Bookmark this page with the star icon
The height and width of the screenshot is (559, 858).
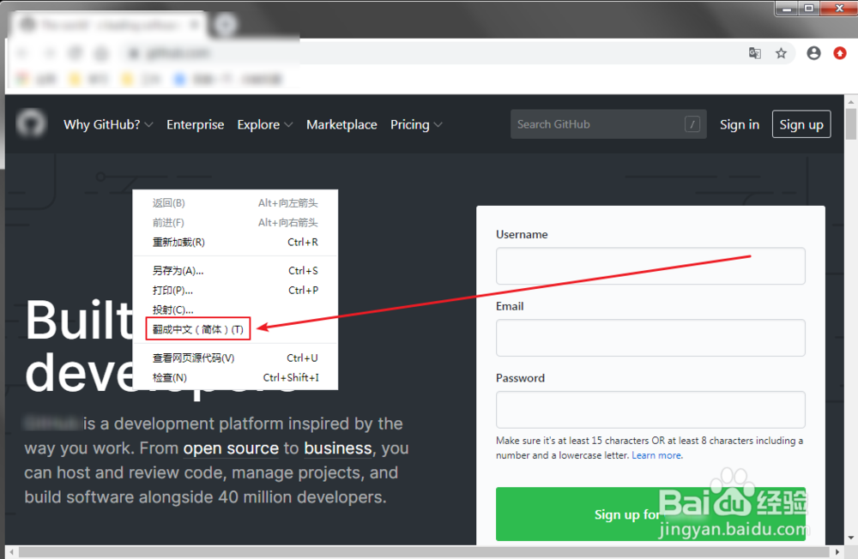pyautogui.click(x=781, y=53)
